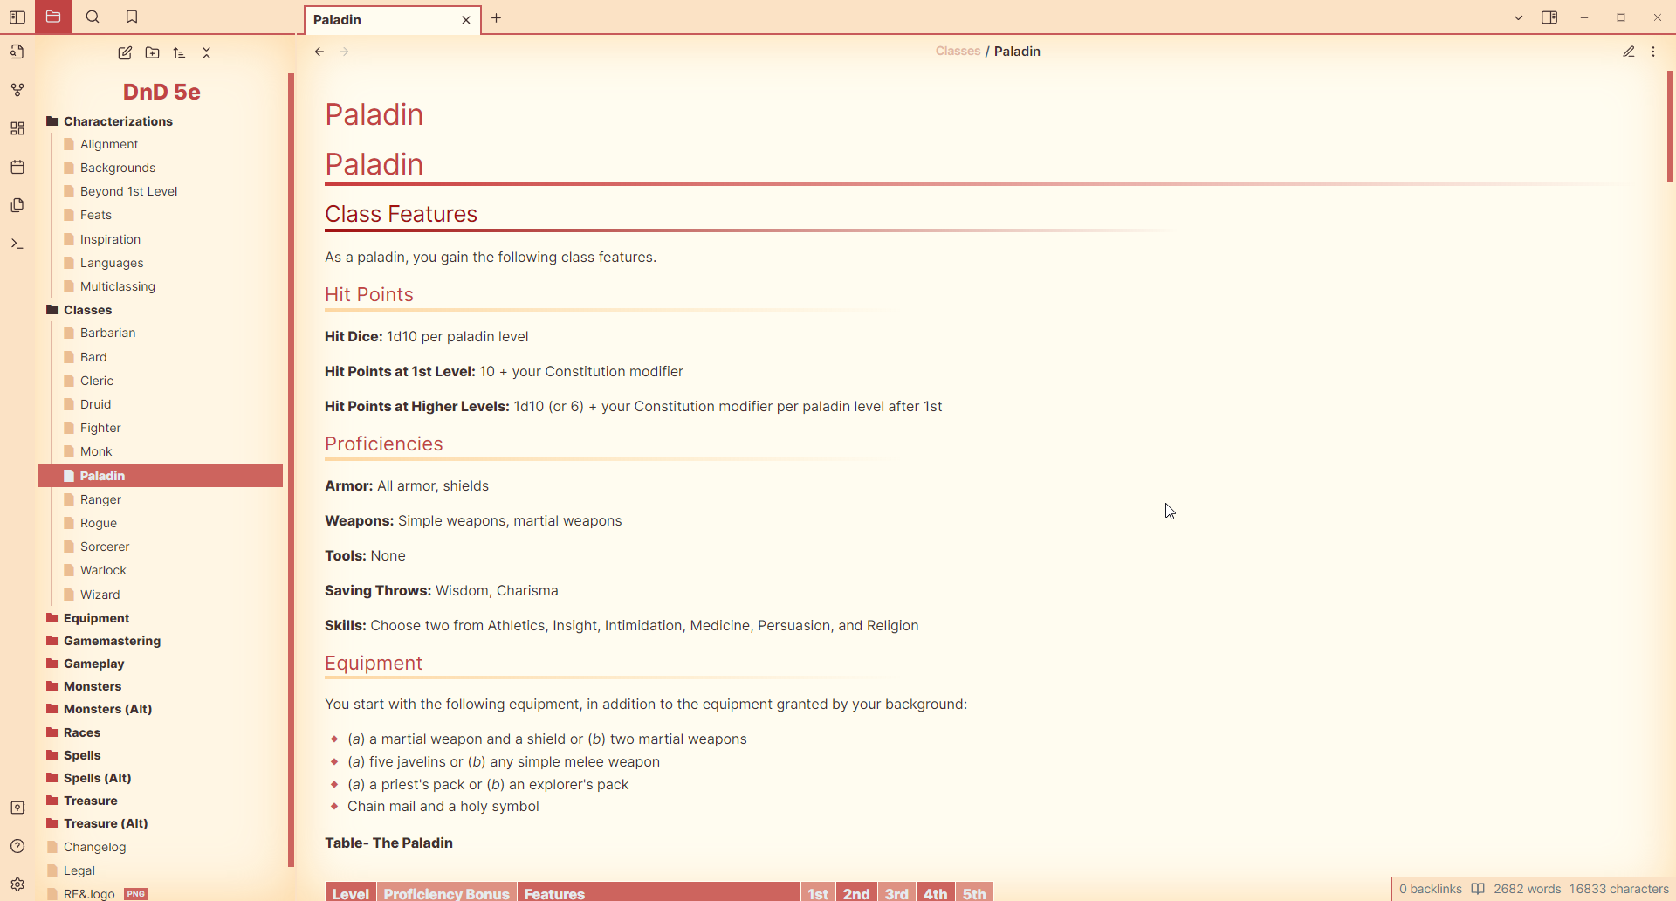
Task: Open the Bookmarks tab in sidebar
Action: 132,17
